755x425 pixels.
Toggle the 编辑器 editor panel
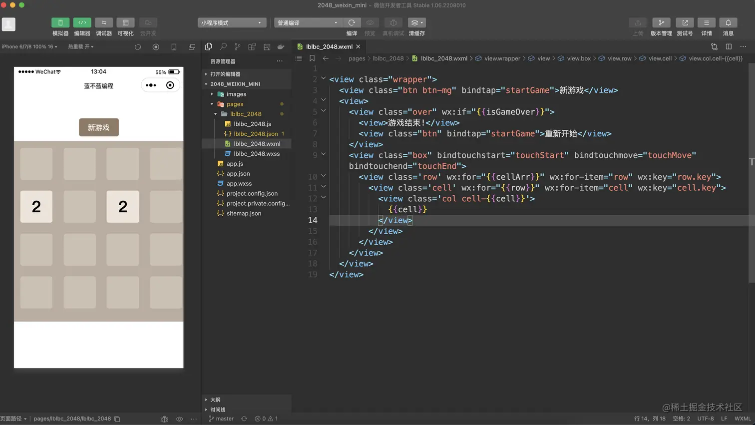pos(82,22)
